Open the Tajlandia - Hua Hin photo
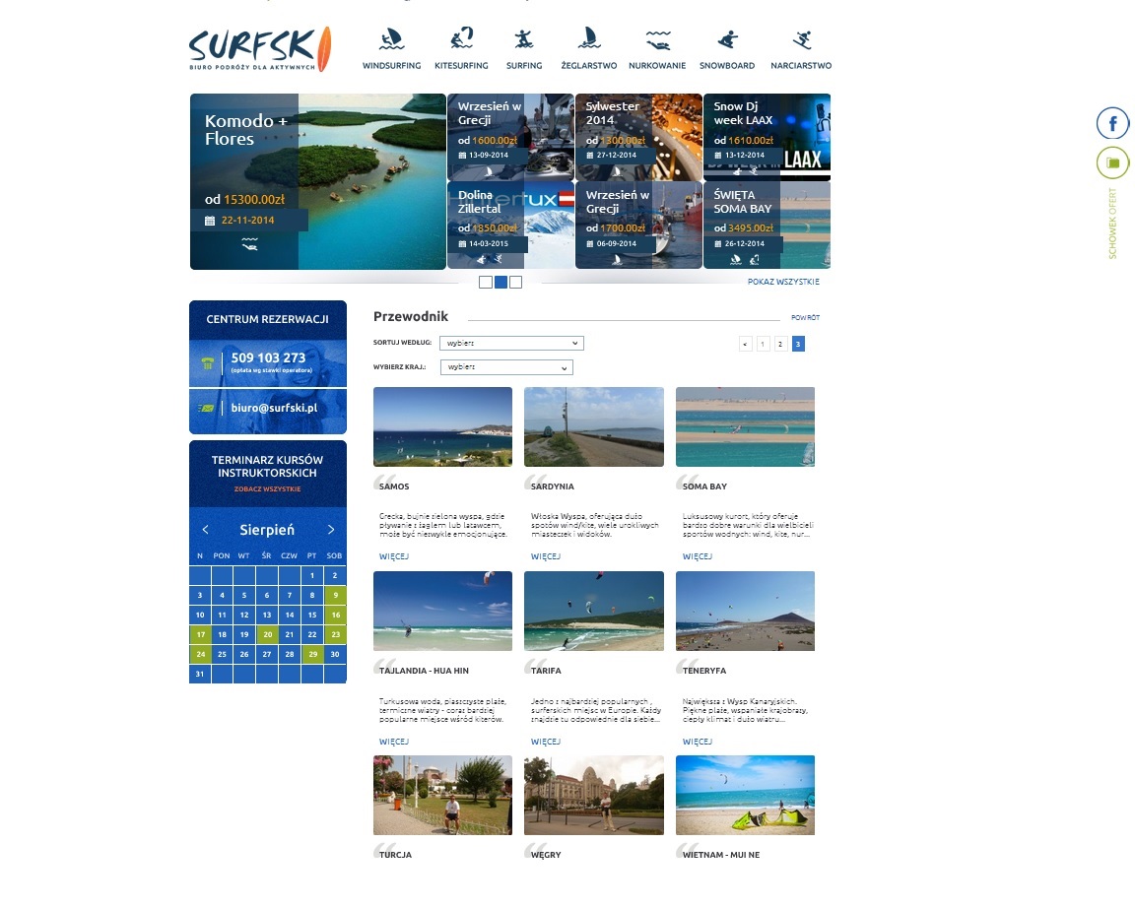This screenshot has width=1135, height=908. 442,612
